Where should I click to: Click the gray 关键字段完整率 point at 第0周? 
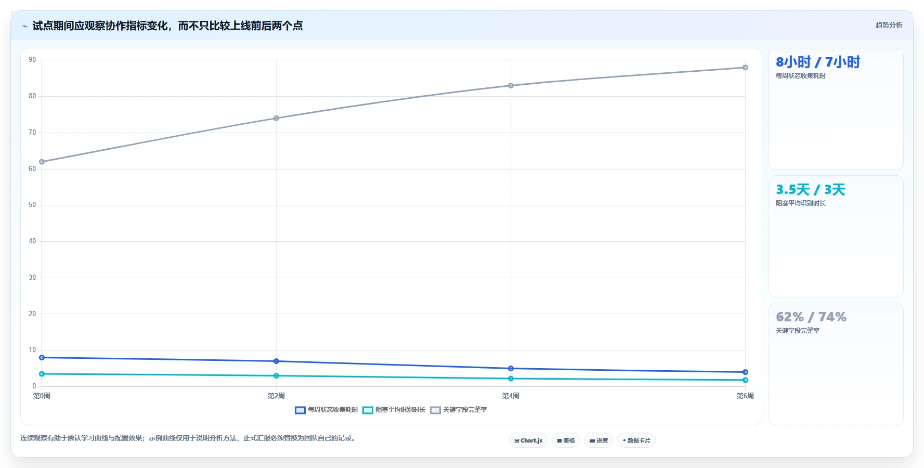coord(42,162)
